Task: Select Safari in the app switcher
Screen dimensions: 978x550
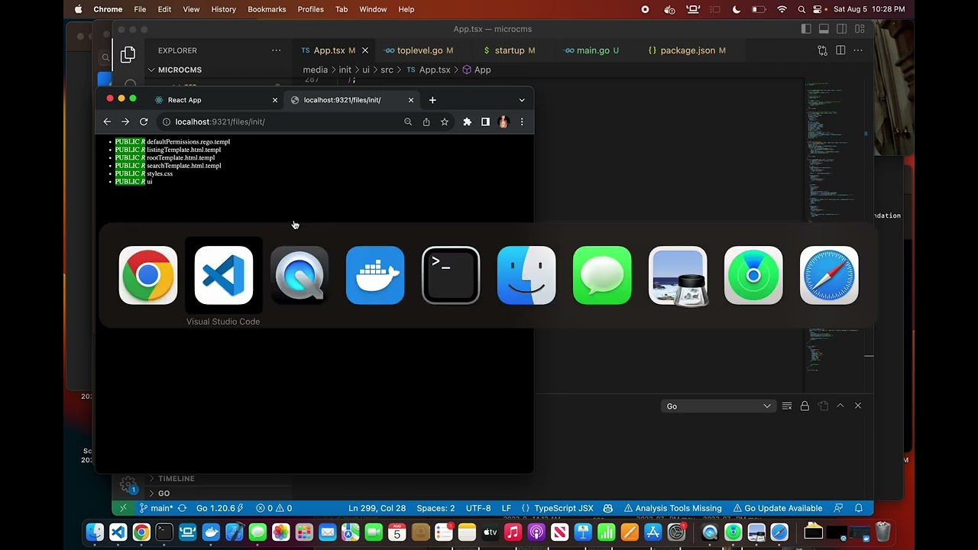Action: pos(829,276)
